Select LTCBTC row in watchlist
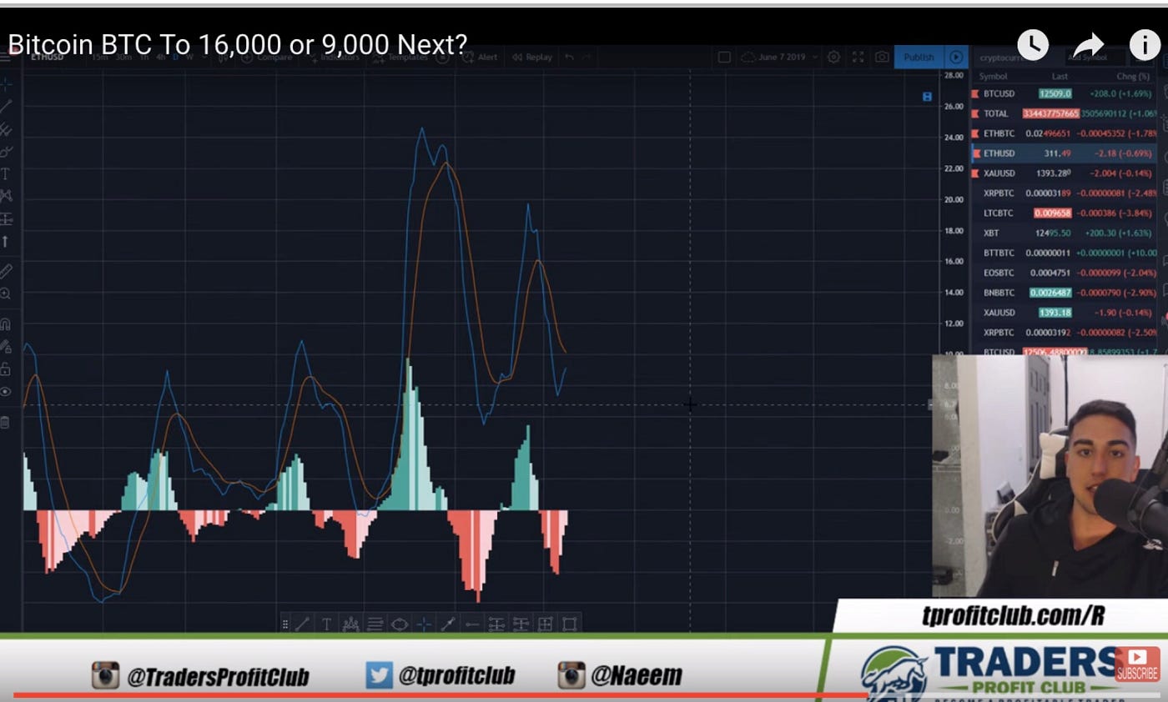The width and height of the screenshot is (1168, 702). point(1064,213)
